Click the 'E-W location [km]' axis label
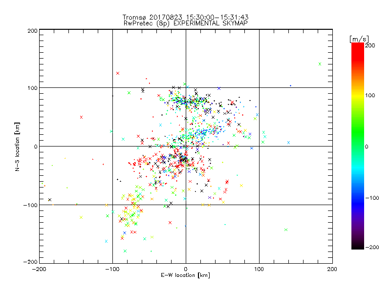Screen dimensions: 391x293 [185, 275]
